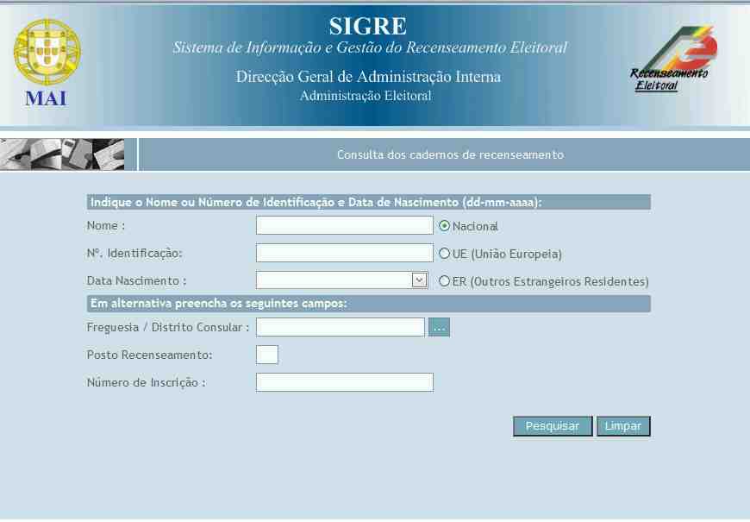Choose the UE (União Europeia) option
Viewport: 750px width, 522px height.
click(445, 254)
